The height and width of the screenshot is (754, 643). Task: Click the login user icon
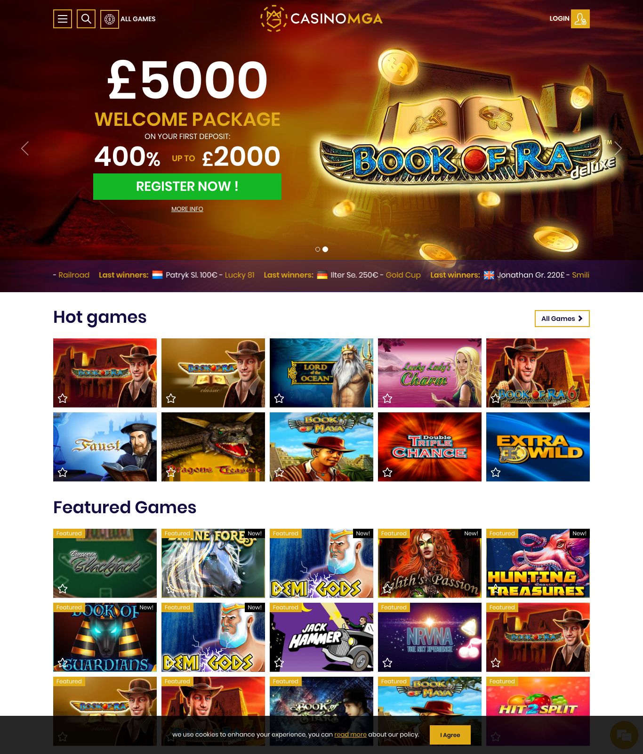(580, 19)
